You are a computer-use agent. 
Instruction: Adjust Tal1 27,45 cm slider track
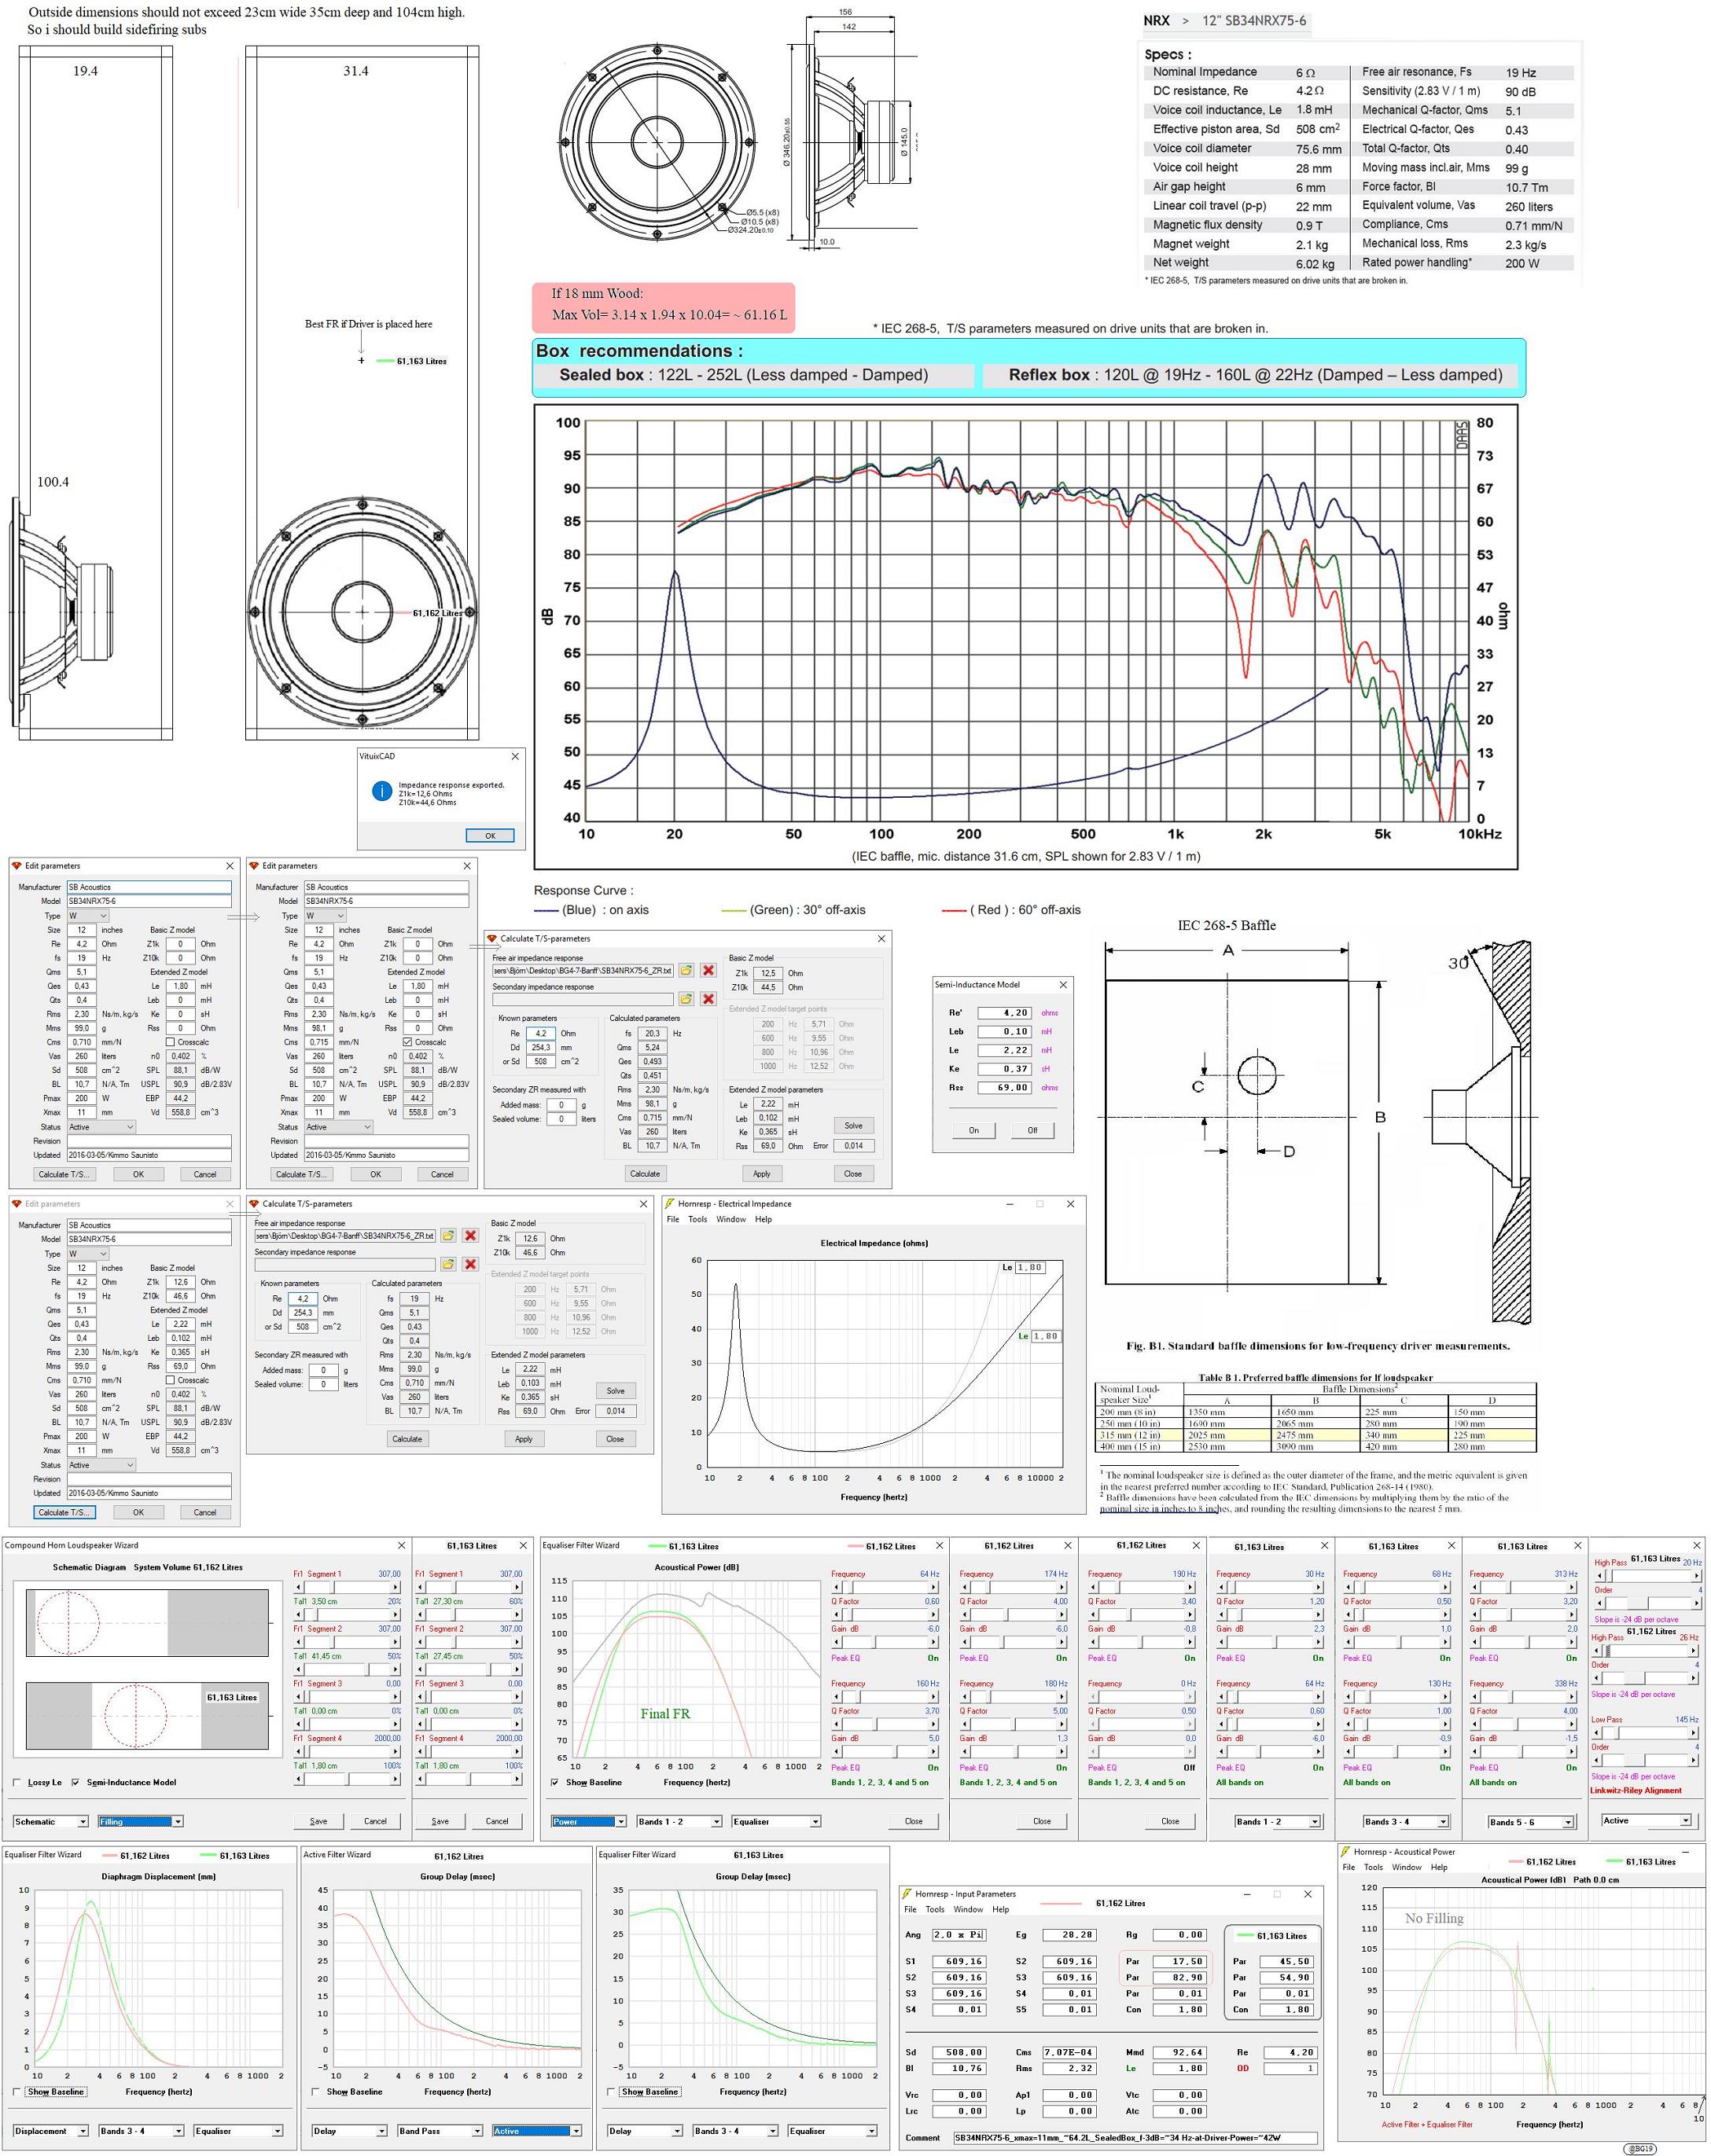469,1670
